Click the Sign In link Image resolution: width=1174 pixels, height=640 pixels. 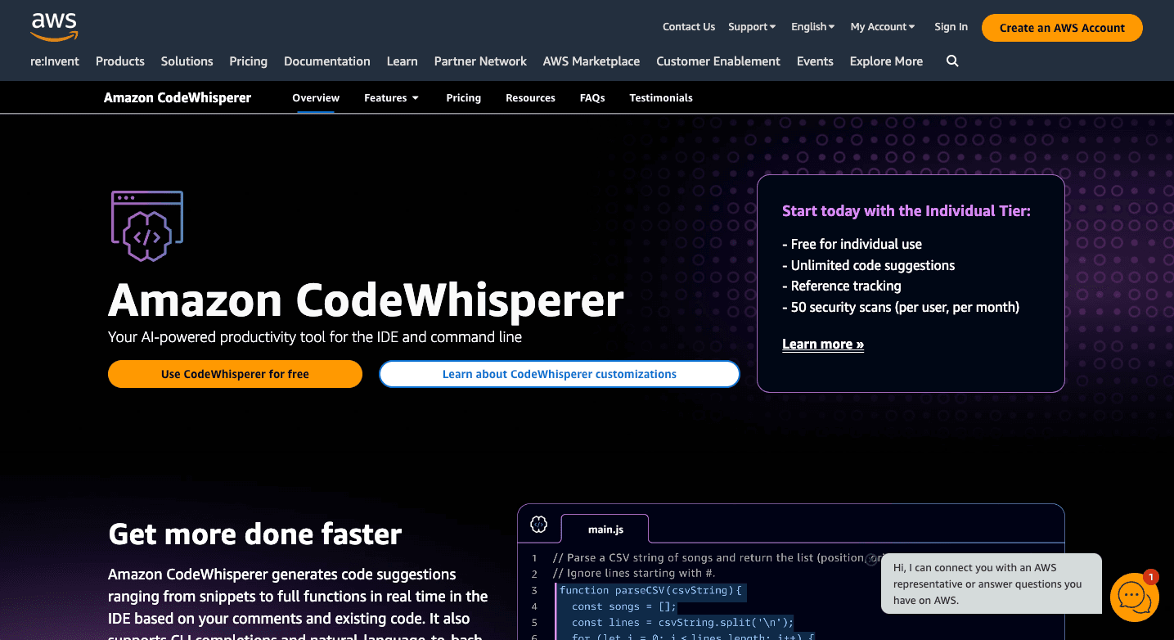951,27
